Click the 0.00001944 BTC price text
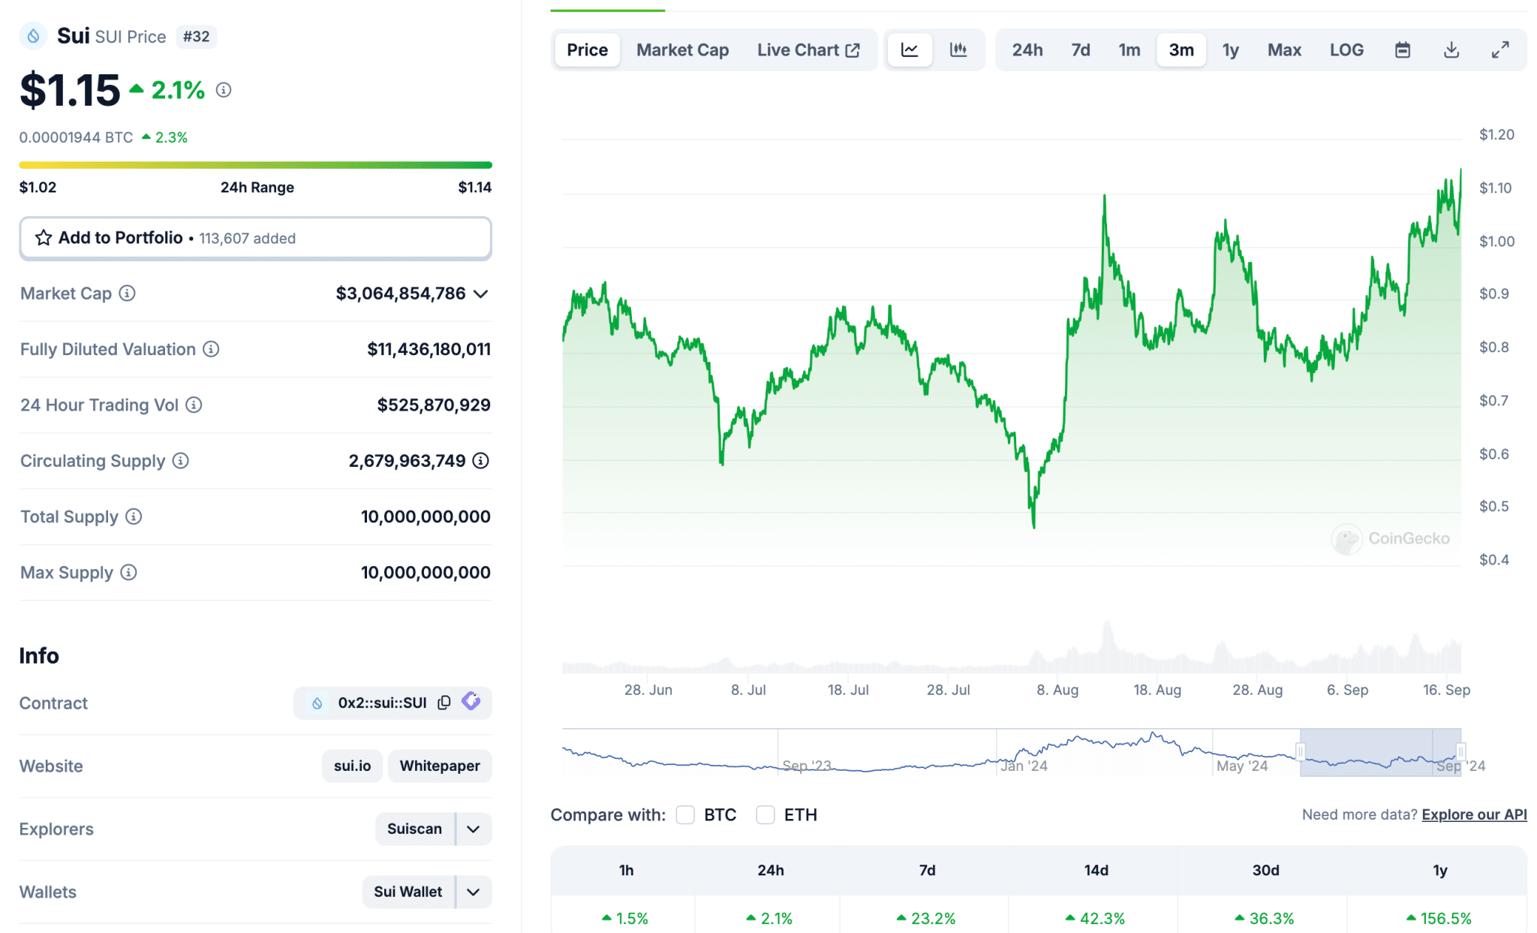 point(76,138)
